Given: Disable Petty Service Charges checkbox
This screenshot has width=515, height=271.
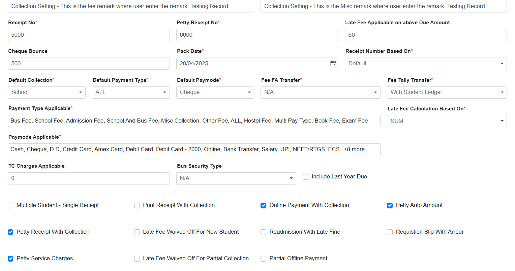Looking at the screenshot, I should coord(10,259).
